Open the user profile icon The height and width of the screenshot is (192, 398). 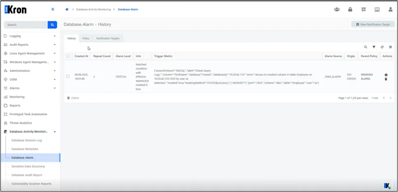click(391, 9)
